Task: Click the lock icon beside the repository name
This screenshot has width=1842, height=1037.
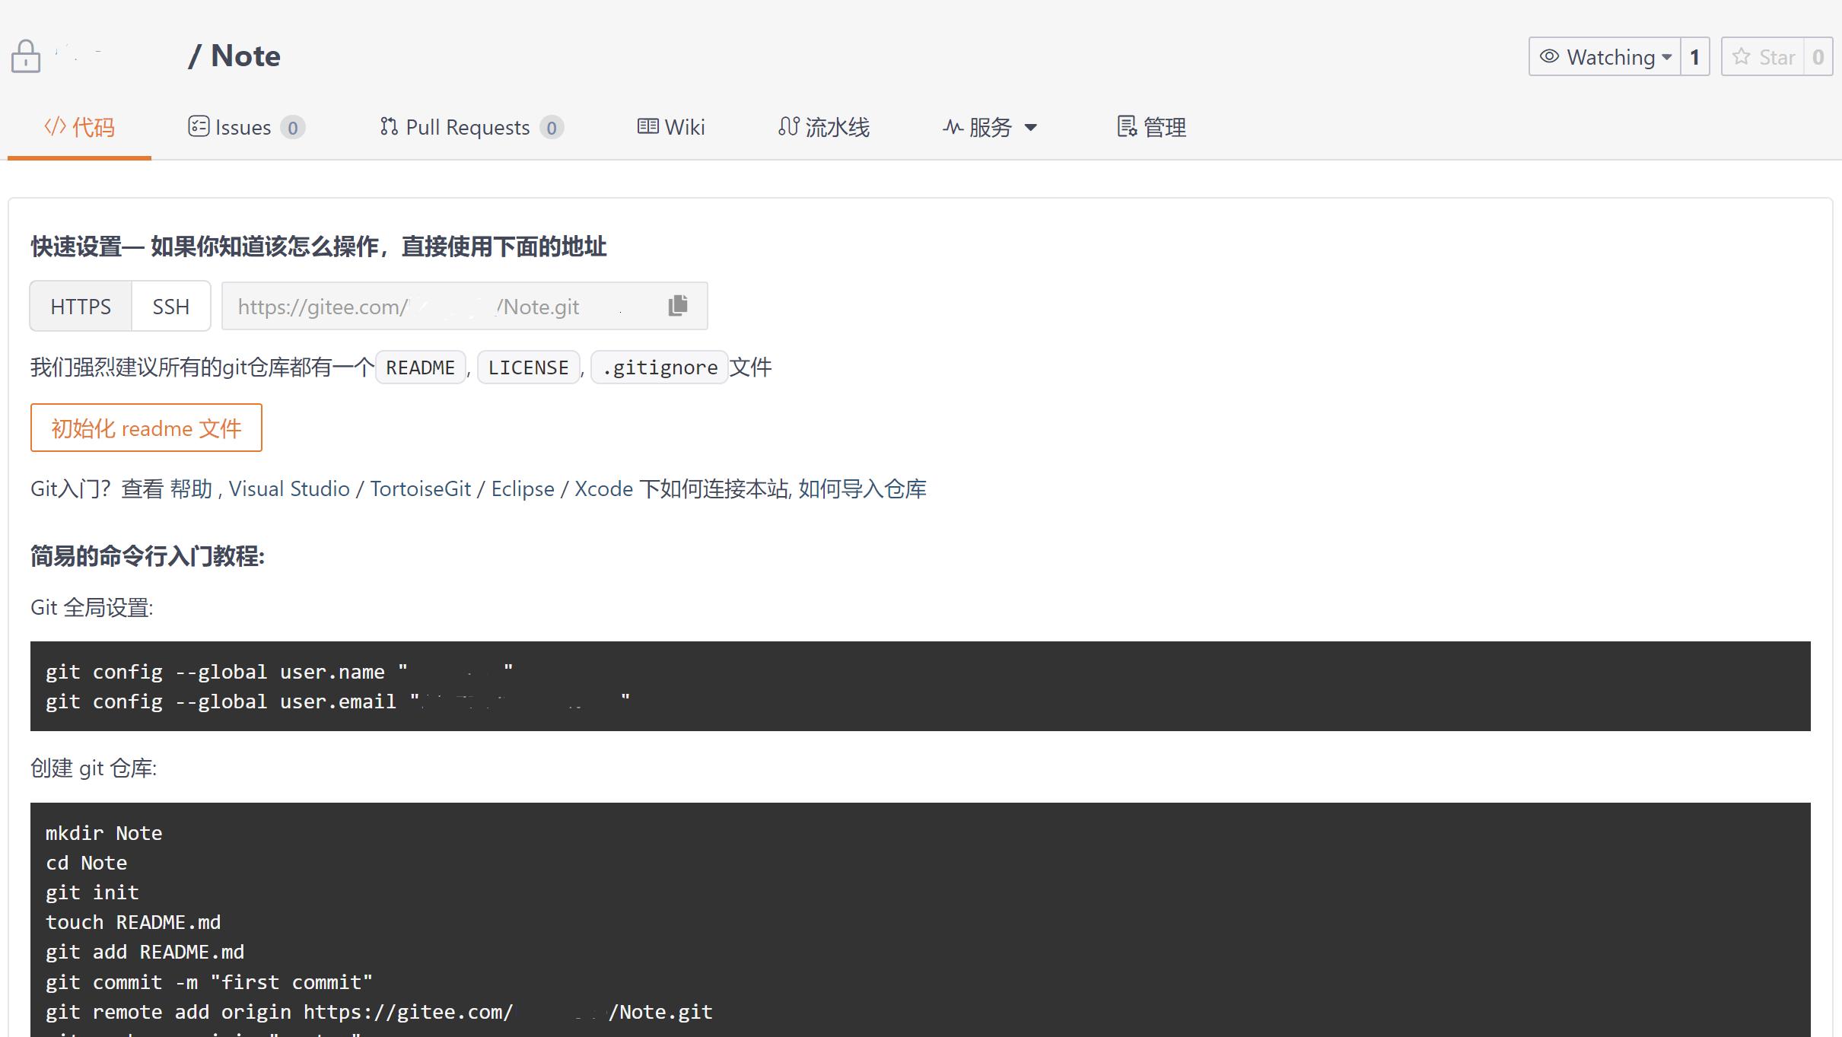Action: 26,56
